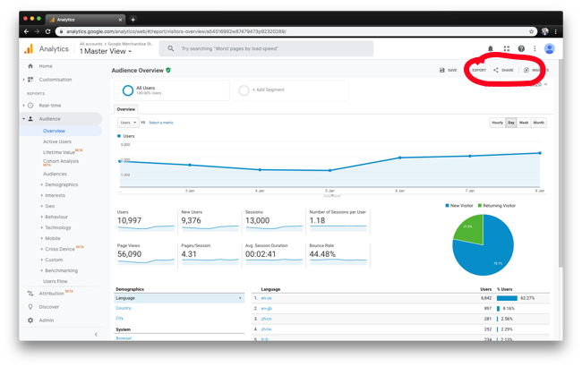Switch chart granularity to Month
This screenshot has height=367, width=582.
point(538,123)
